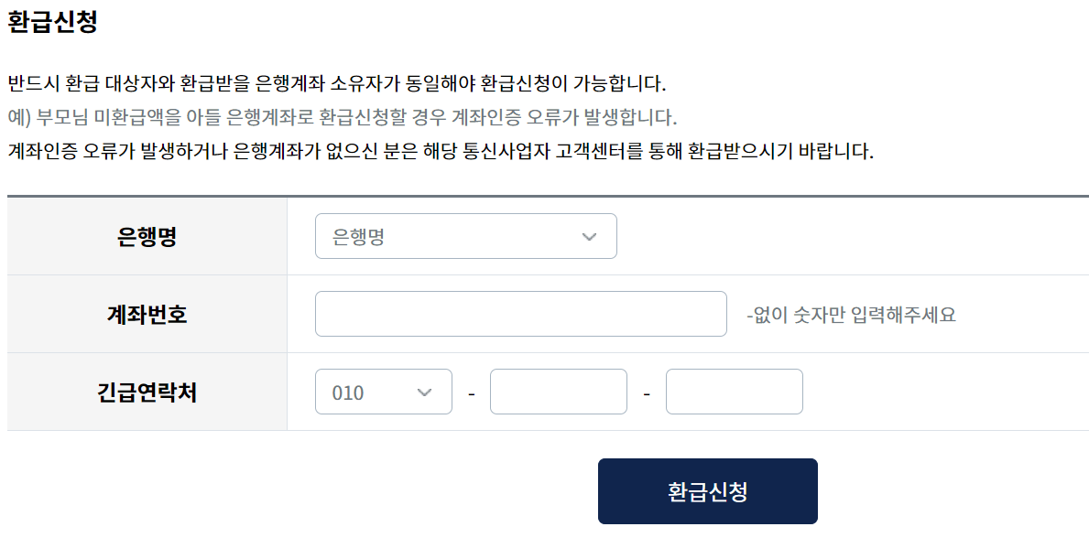Click the 환급신청 submit button
Screen dimensions: 1089x559
click(707, 490)
